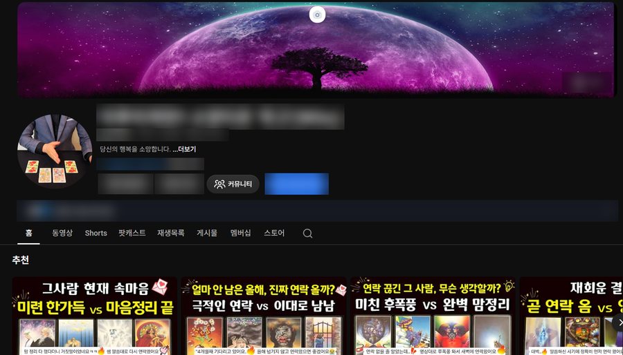Switch to the 게시물 tab
Screen dimensions: 623x355
(x=207, y=233)
